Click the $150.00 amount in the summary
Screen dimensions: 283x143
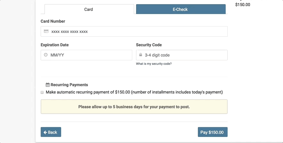pos(243,5)
